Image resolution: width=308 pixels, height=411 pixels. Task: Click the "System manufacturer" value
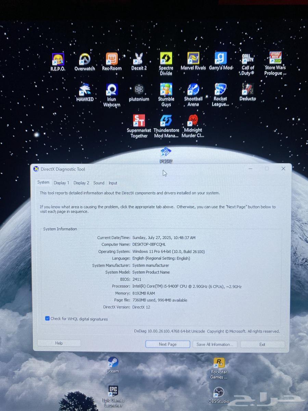click(151, 265)
